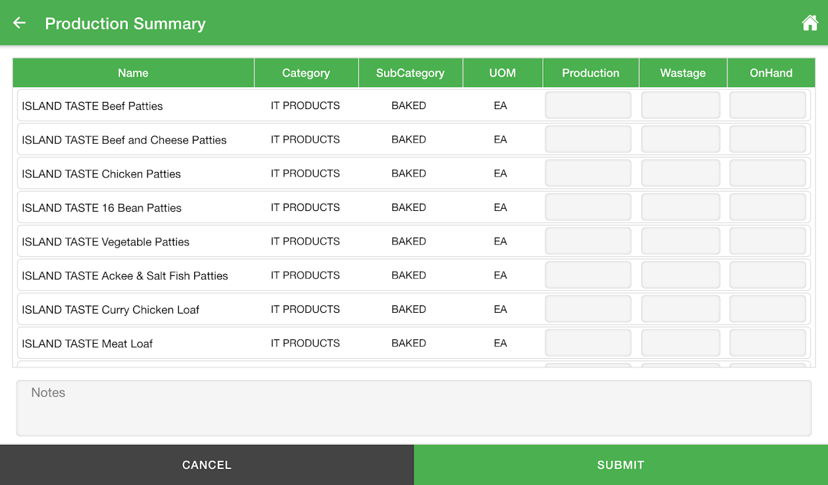The width and height of the screenshot is (828, 485).
Task: Go back using the arrow icon
Action: coord(19,23)
